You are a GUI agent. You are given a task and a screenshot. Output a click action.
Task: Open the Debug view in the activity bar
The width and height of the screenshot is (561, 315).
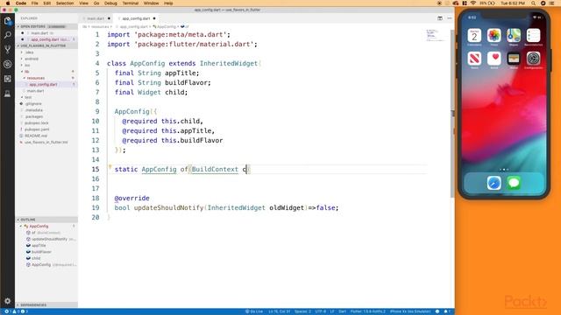pyautogui.click(x=8, y=64)
